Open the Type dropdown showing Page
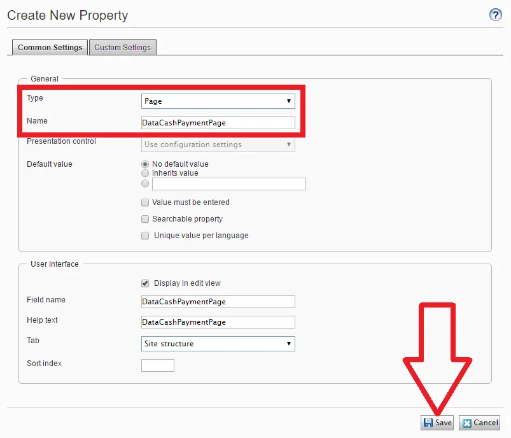The image size is (511, 438). [218, 101]
